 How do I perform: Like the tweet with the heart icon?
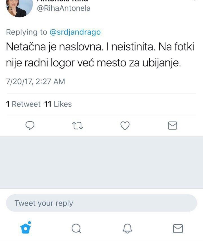(x=125, y=125)
